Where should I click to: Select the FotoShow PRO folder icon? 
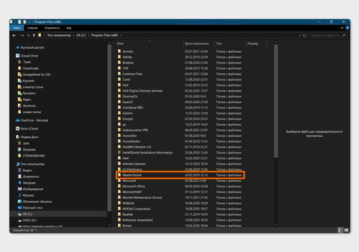tap(119, 108)
